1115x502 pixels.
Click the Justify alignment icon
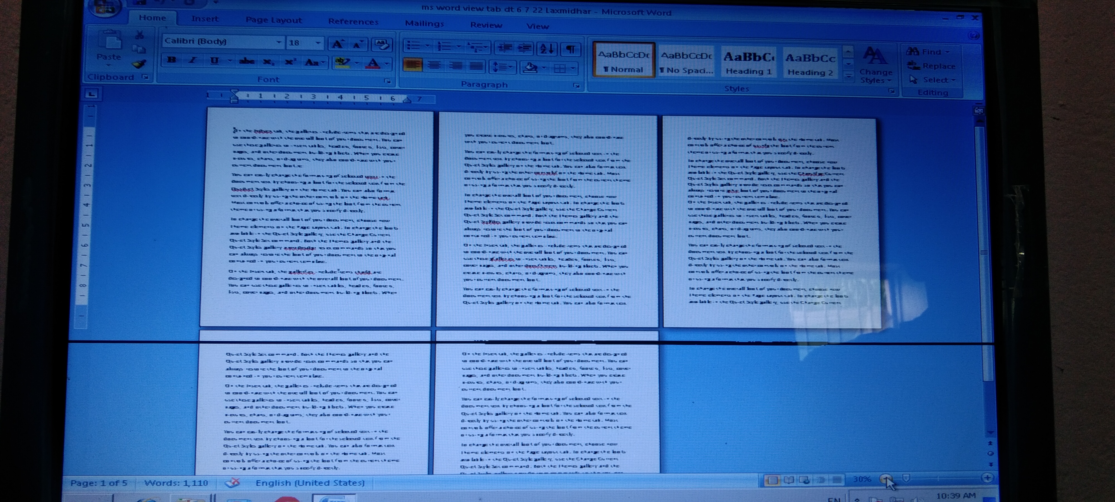476,66
